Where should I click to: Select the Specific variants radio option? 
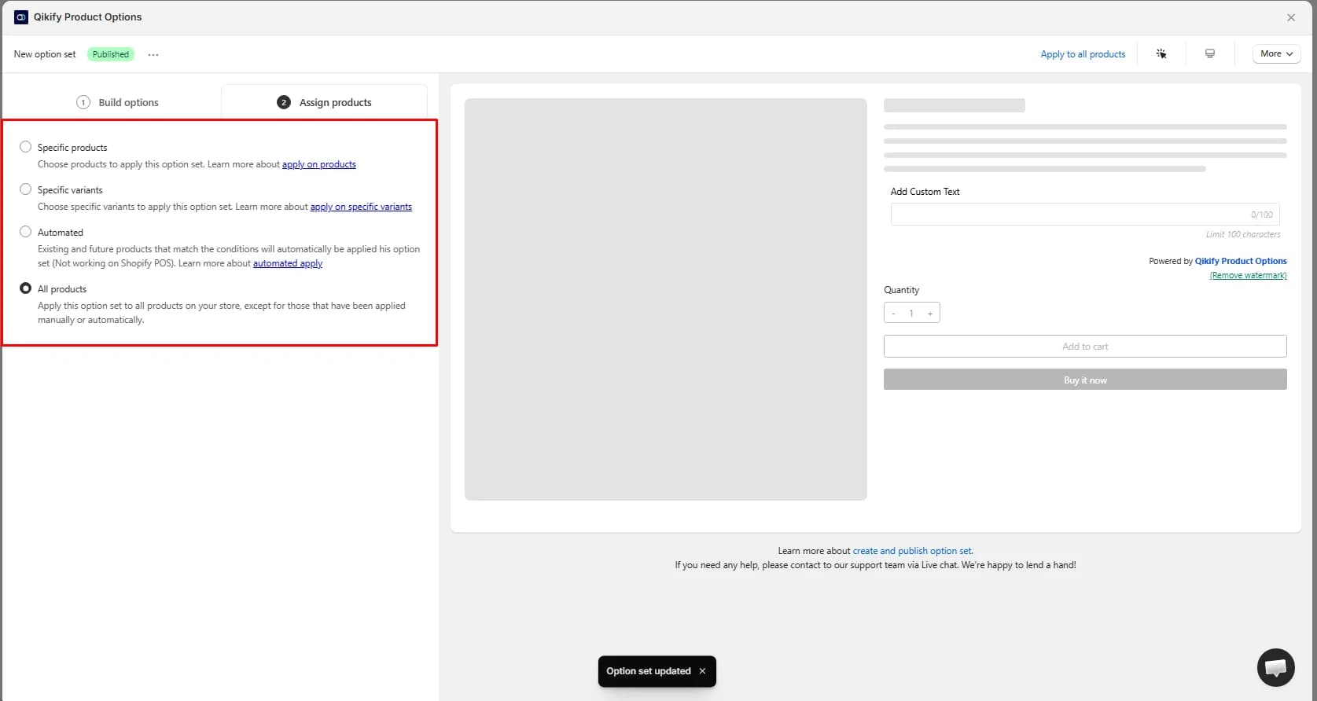click(x=26, y=189)
